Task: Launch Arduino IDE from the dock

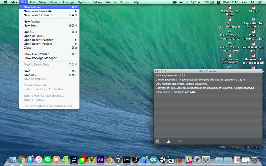Action: click(x=153, y=160)
